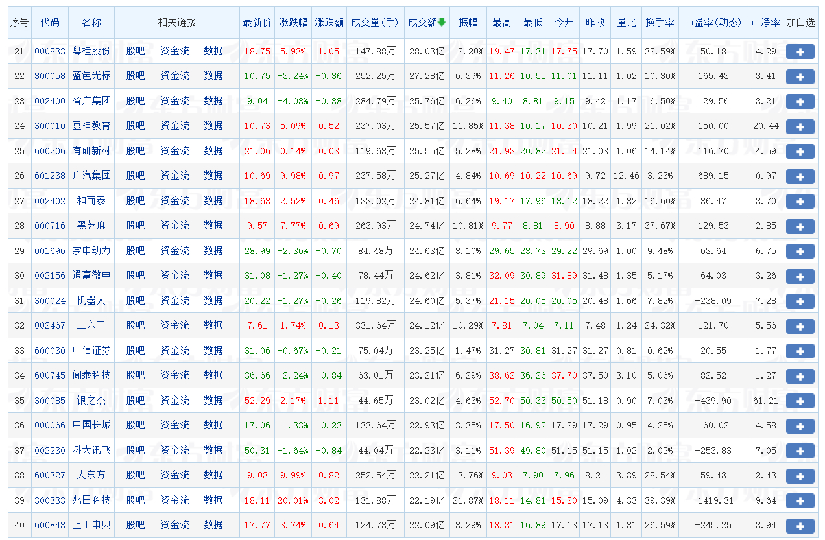Screen dimensions: 825x540
Task: Add 中信证券 to watchlist with plus button
Action: point(800,351)
